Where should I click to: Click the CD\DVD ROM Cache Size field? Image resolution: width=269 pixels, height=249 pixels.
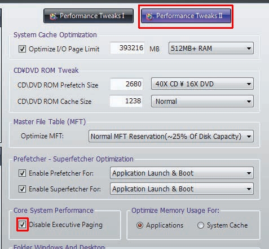[126, 101]
